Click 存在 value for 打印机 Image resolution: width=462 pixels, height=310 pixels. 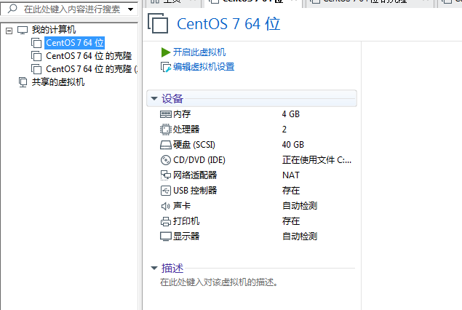pos(291,221)
